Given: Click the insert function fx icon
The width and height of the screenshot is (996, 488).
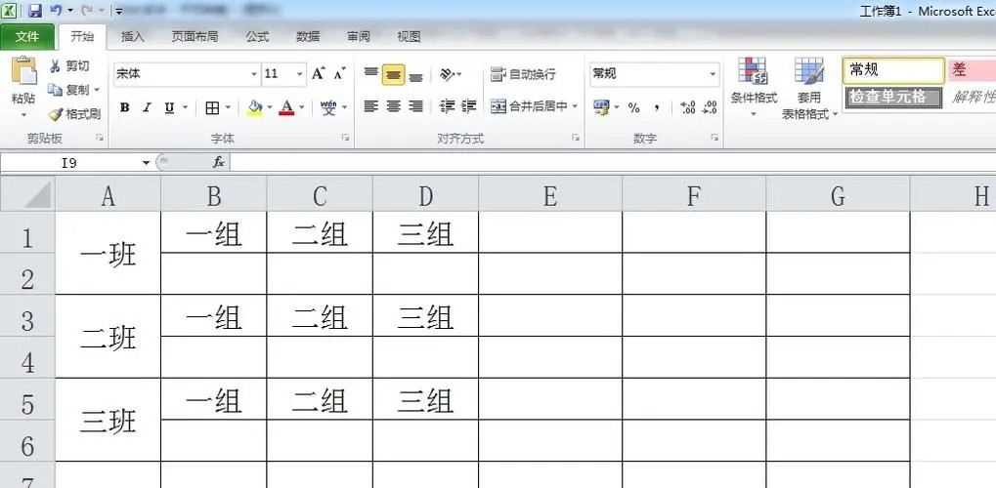Looking at the screenshot, I should [x=219, y=163].
